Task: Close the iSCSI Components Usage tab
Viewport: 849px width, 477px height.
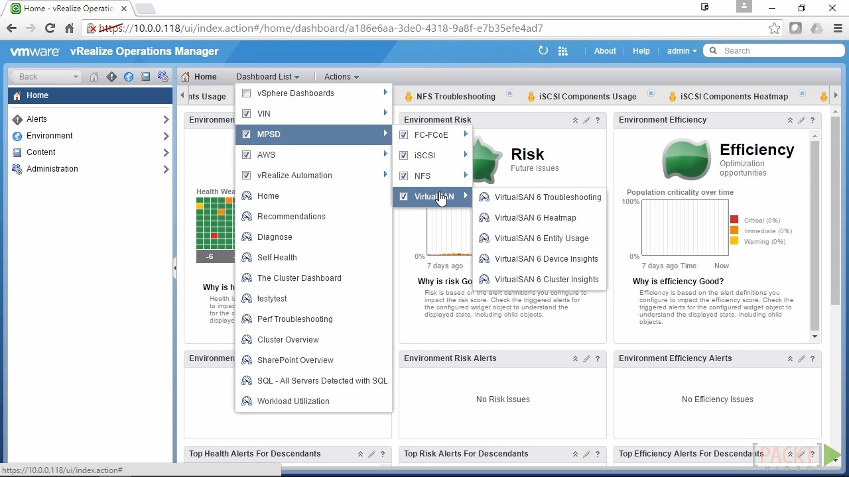Action: tap(651, 93)
